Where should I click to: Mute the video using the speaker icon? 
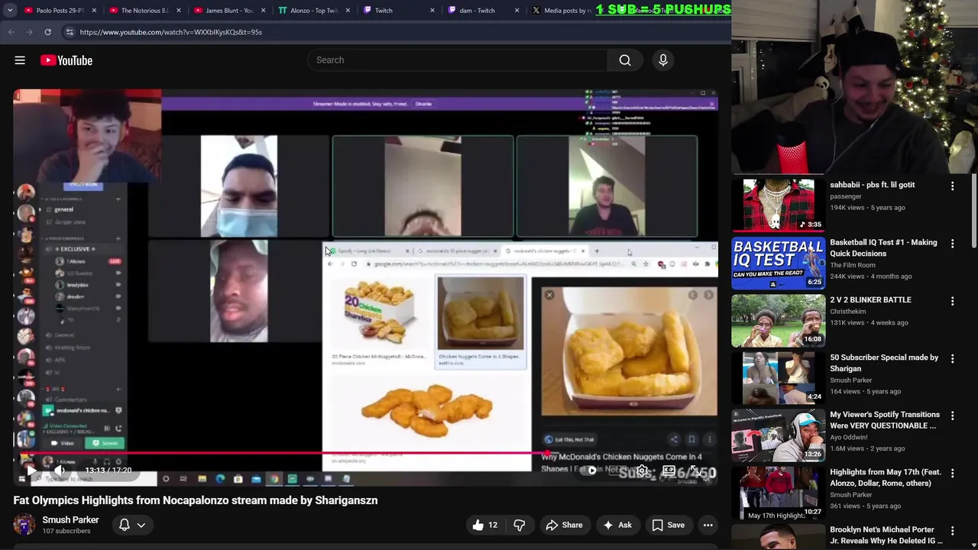tap(59, 471)
